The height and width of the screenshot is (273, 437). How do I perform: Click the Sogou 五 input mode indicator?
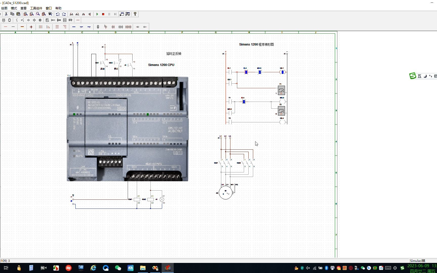420,76
